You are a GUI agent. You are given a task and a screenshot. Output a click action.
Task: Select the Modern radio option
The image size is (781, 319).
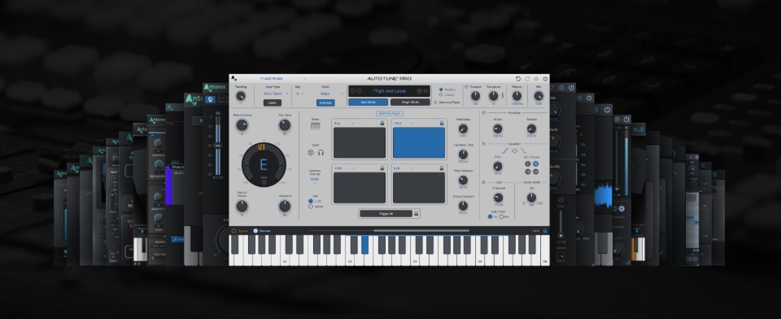[441, 90]
